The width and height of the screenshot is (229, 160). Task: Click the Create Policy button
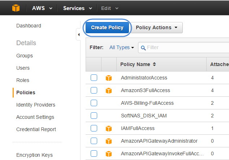tap(107, 27)
